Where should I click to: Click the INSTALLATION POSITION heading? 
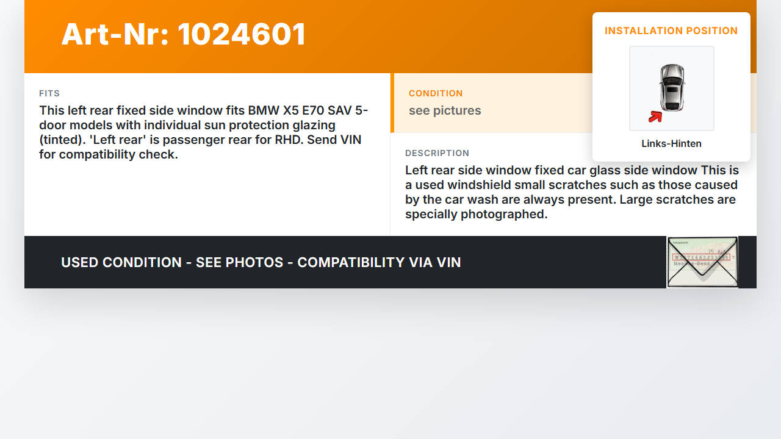coord(671,30)
